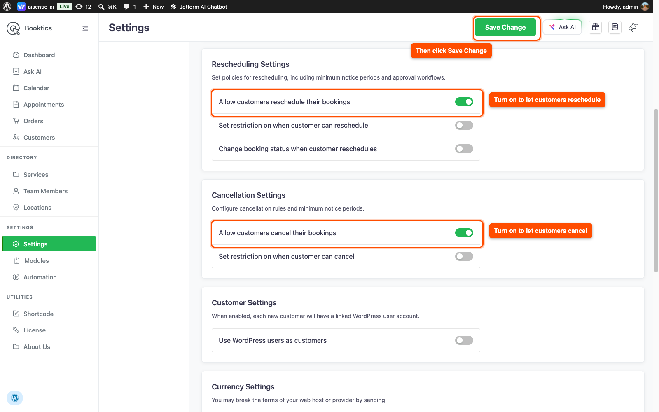Image resolution: width=659 pixels, height=412 pixels.
Task: Open the updates icon showing 12
Action: [x=79, y=7]
